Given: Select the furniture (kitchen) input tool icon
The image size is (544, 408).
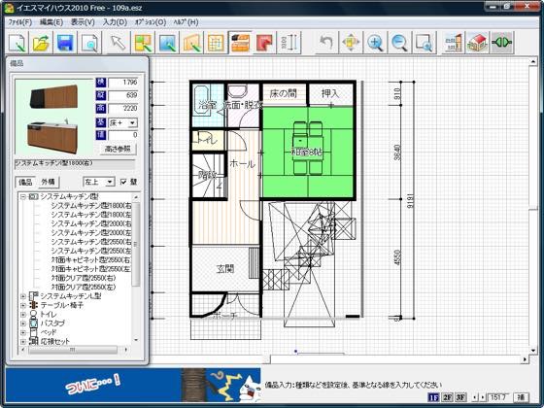Looking at the screenshot, I should point(240,43).
